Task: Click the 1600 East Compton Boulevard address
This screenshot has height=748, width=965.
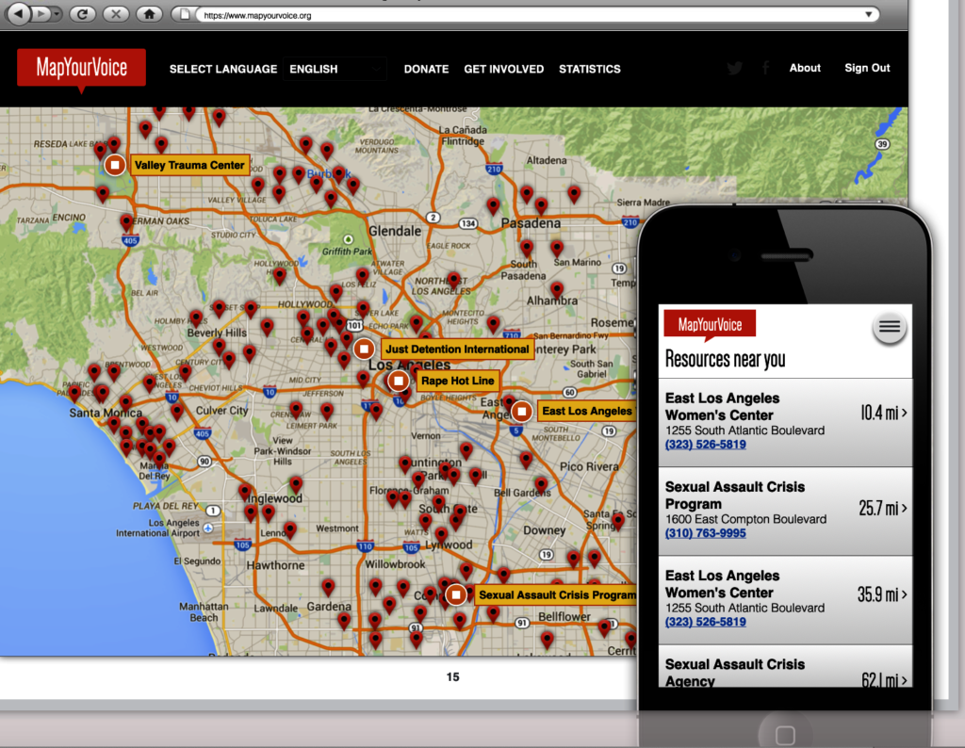Action: click(746, 519)
